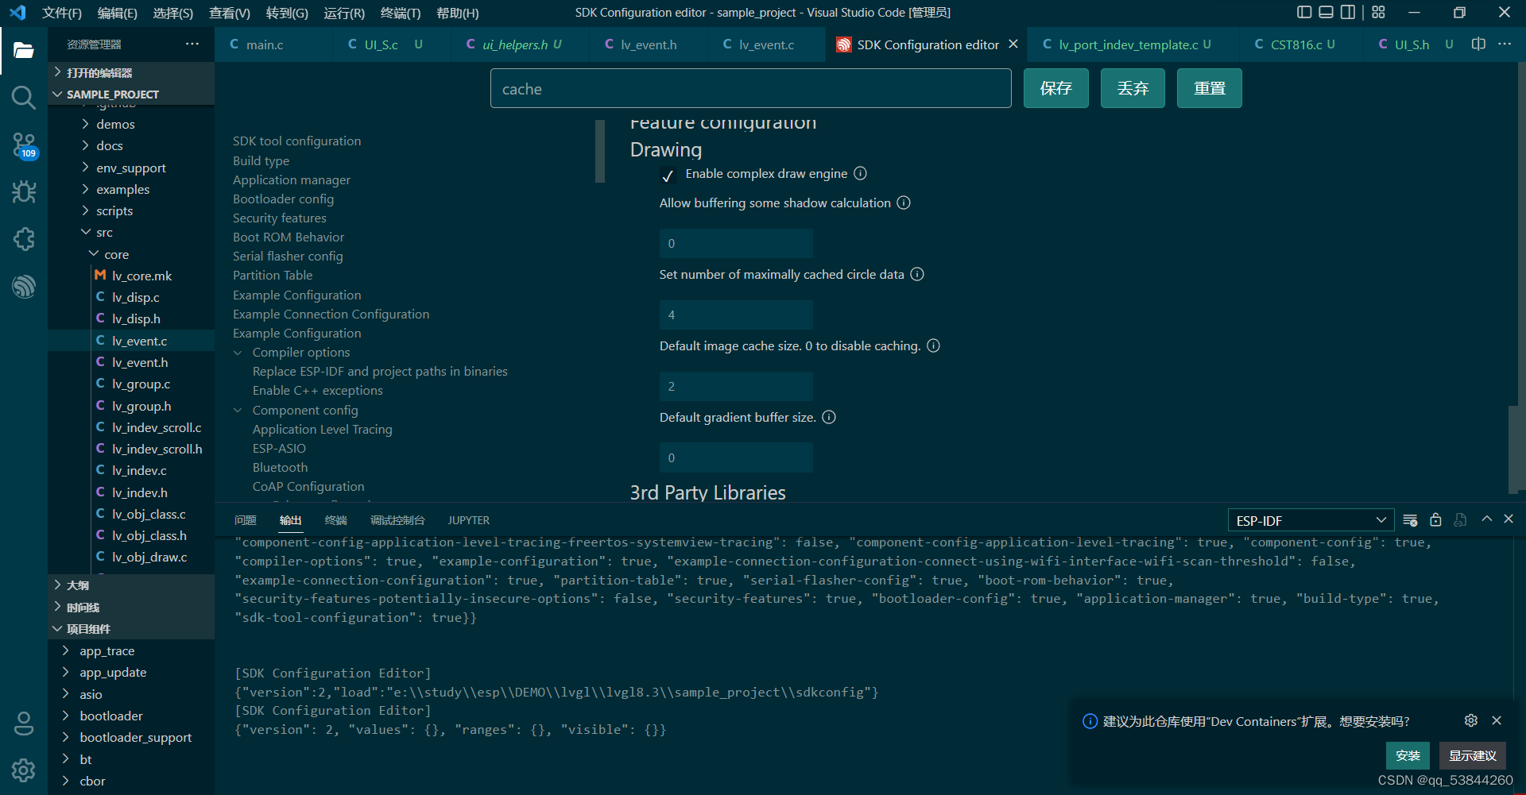
Task: Maximize the bottom panel size
Action: 1487,519
